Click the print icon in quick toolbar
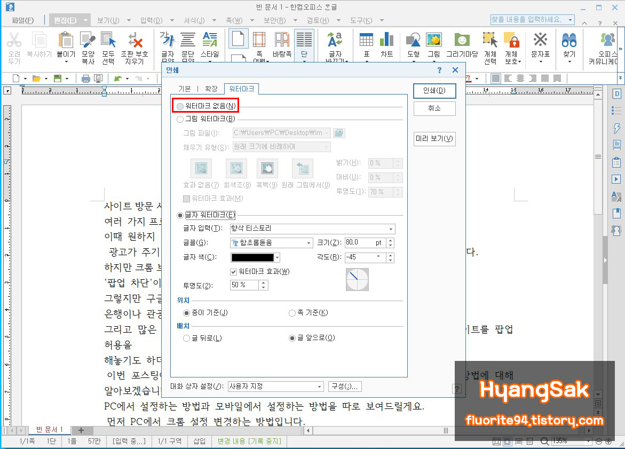The width and height of the screenshot is (625, 449). pos(85,78)
